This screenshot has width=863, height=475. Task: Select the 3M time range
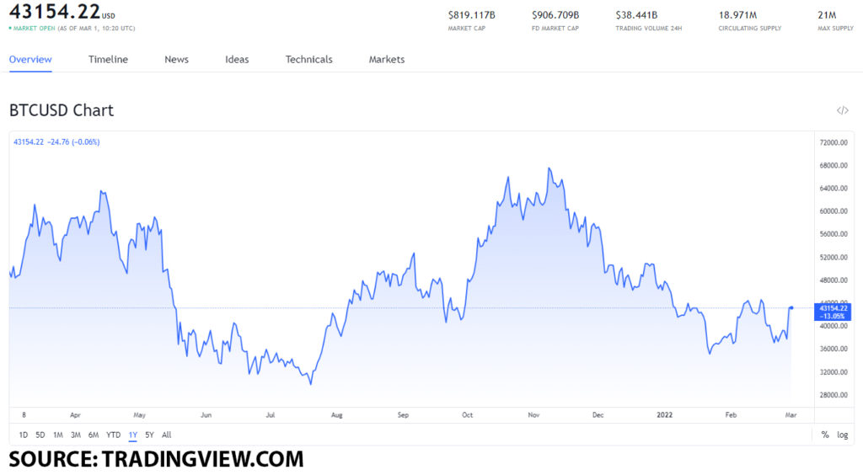pyautogui.click(x=75, y=435)
